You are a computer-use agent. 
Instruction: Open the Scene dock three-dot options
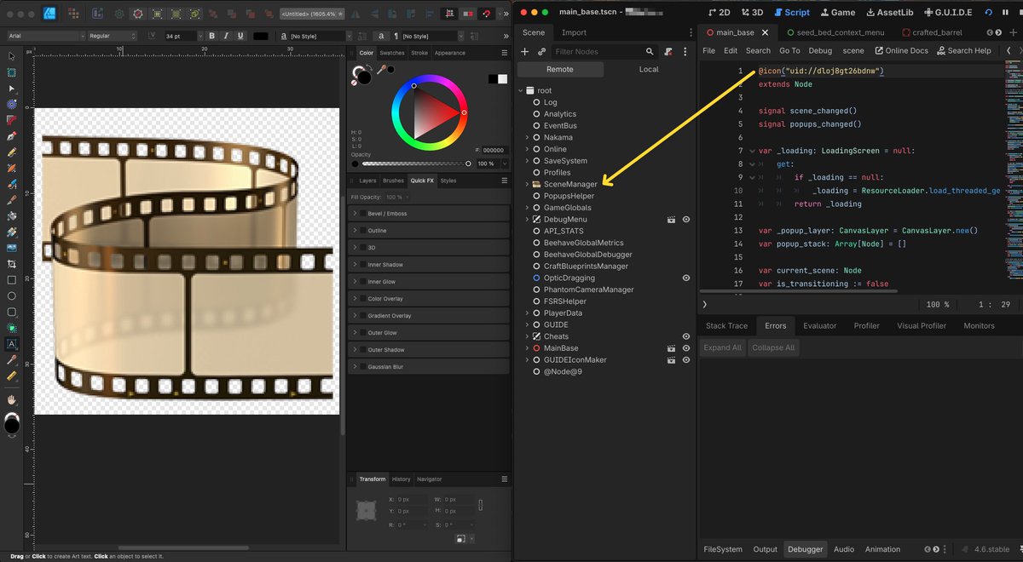click(684, 52)
